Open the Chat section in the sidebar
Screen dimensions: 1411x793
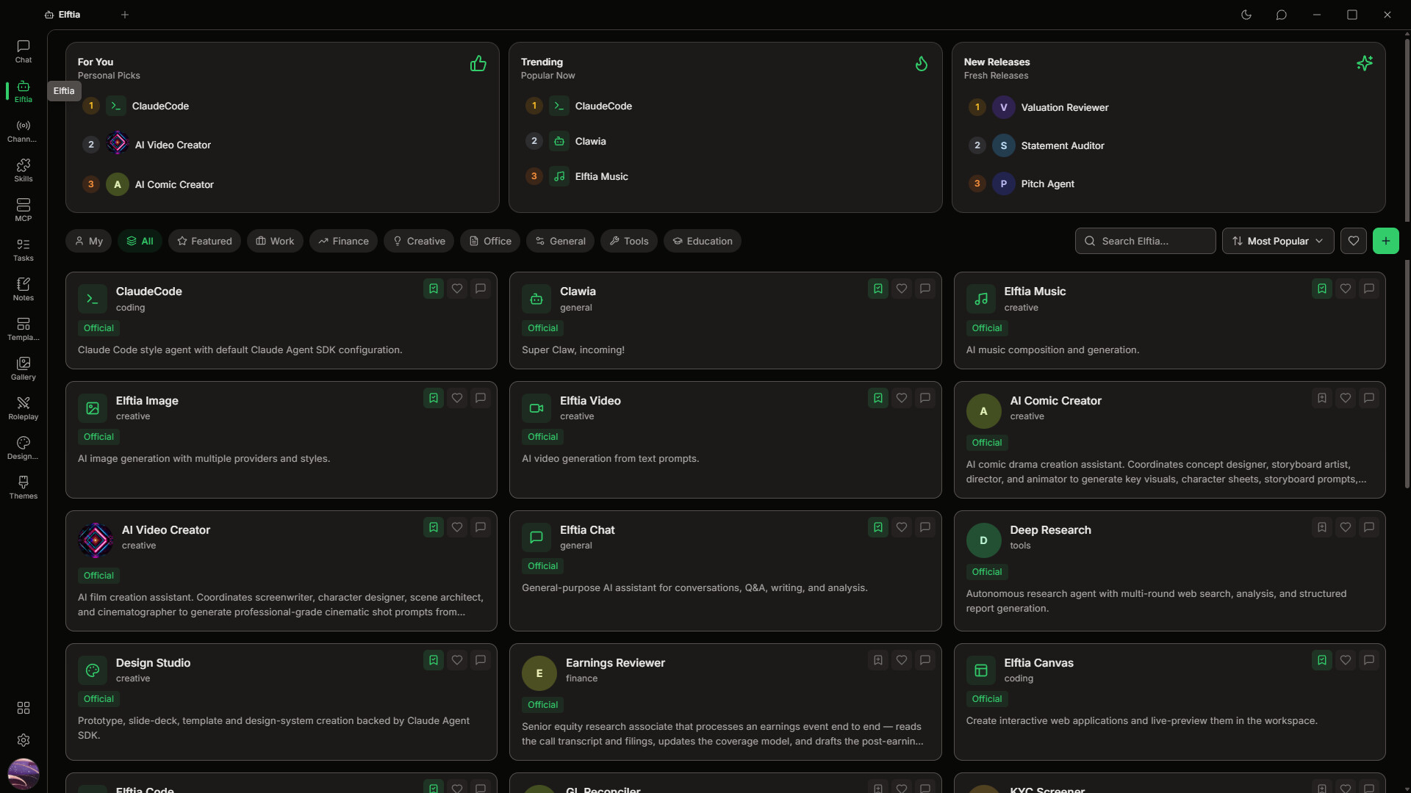coord(23,51)
